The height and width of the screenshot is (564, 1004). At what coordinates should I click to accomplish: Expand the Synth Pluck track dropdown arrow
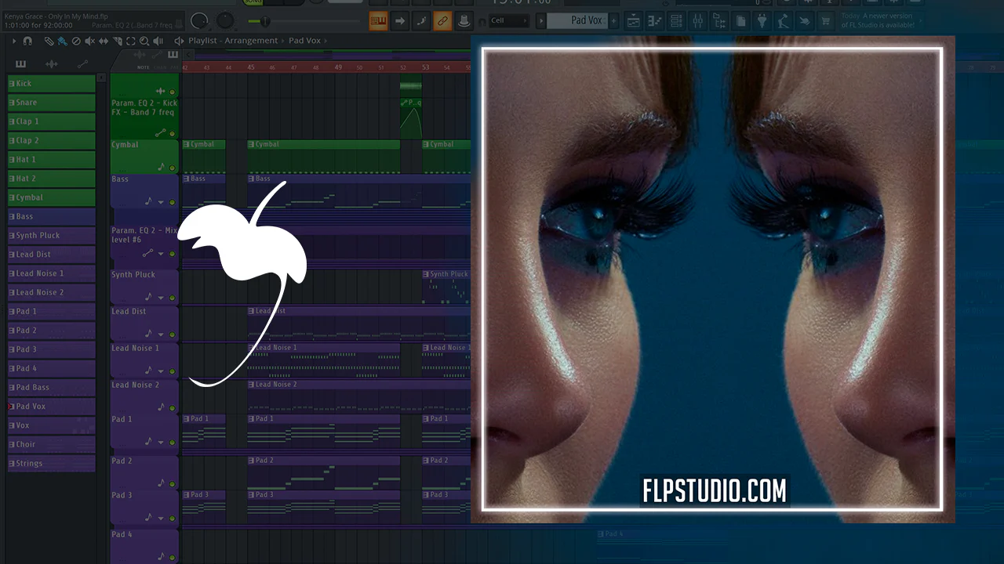161,298
